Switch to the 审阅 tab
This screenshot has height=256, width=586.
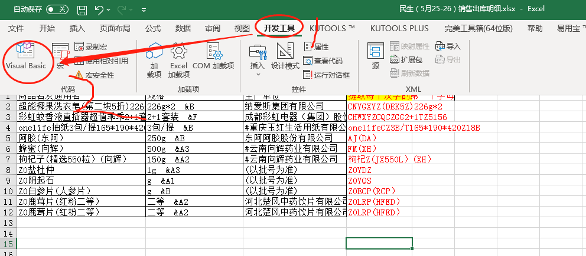click(213, 28)
